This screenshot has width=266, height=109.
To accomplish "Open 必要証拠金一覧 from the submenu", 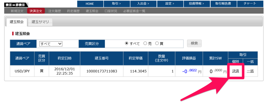I will pos(134,11).
